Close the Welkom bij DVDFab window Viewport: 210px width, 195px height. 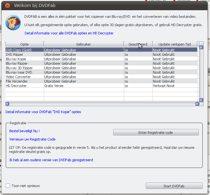[7, 5]
